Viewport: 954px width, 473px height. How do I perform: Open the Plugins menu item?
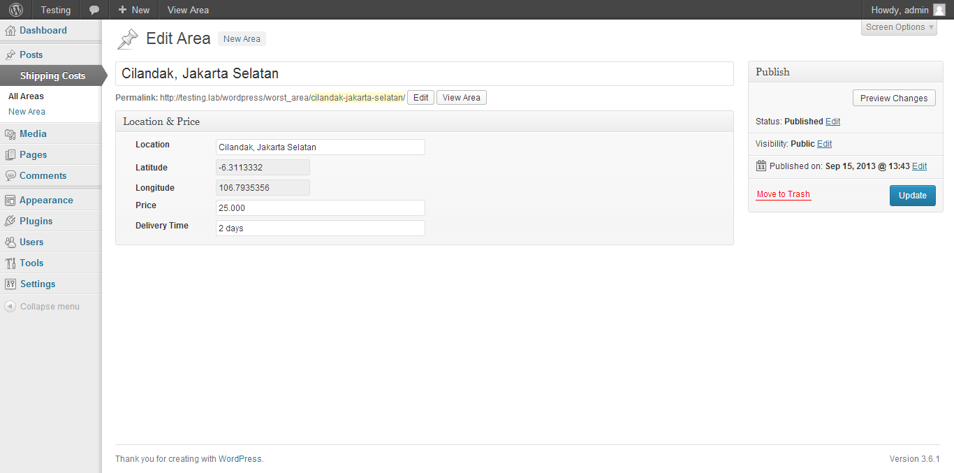pos(51,221)
